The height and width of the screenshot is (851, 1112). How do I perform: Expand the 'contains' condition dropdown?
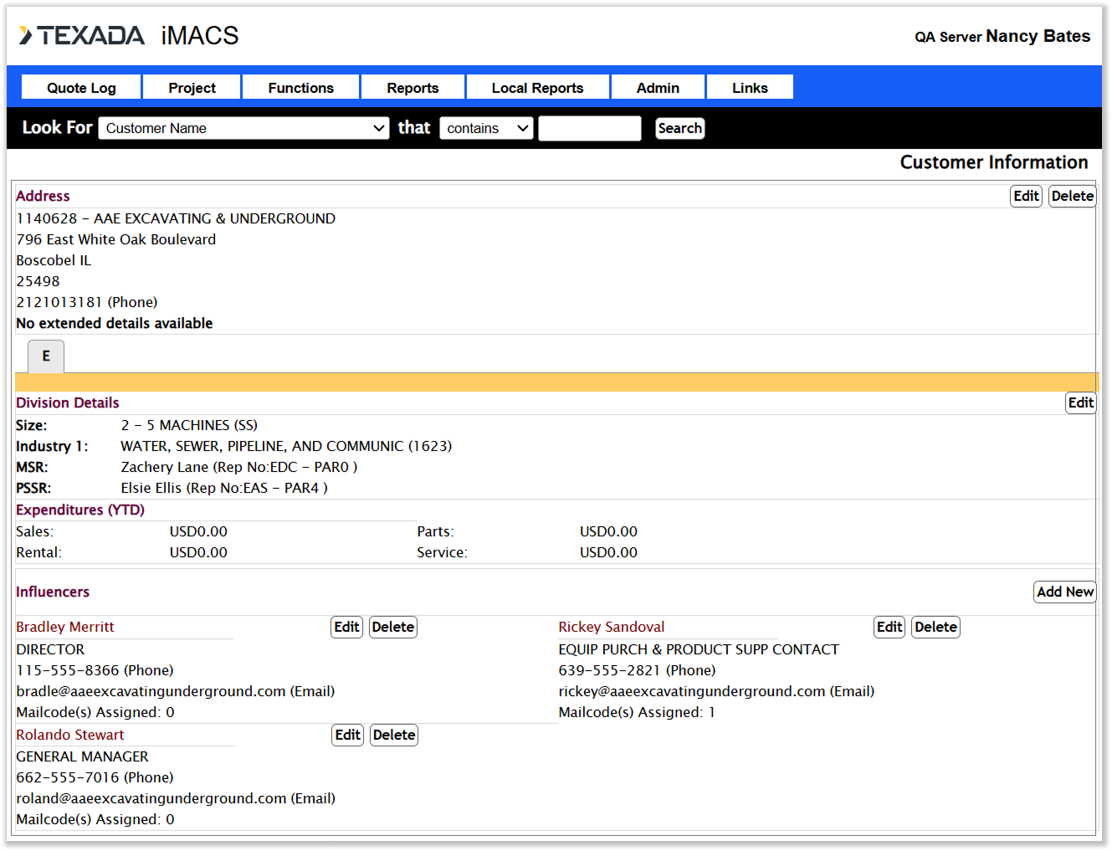click(x=486, y=128)
